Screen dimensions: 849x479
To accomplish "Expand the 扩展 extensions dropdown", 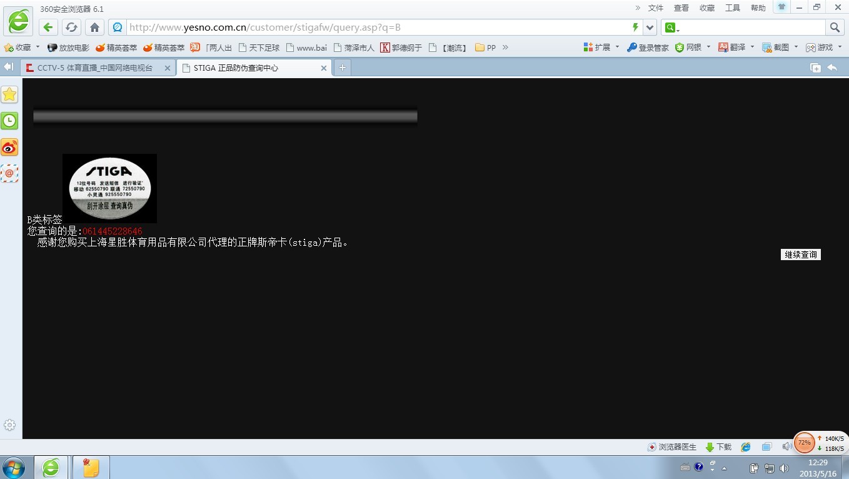I will pos(617,47).
